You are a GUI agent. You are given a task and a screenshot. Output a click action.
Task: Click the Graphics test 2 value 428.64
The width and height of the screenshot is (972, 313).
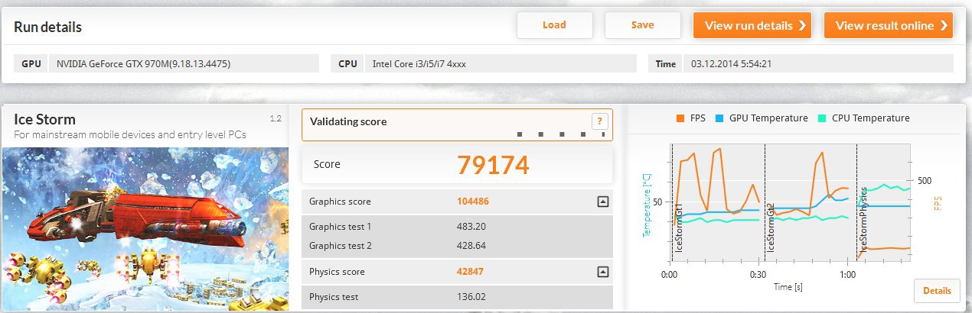pos(471,246)
